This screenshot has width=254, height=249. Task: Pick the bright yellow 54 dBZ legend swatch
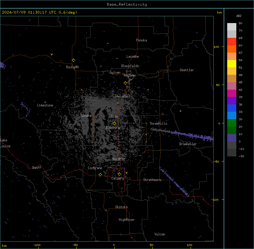tap(232, 64)
